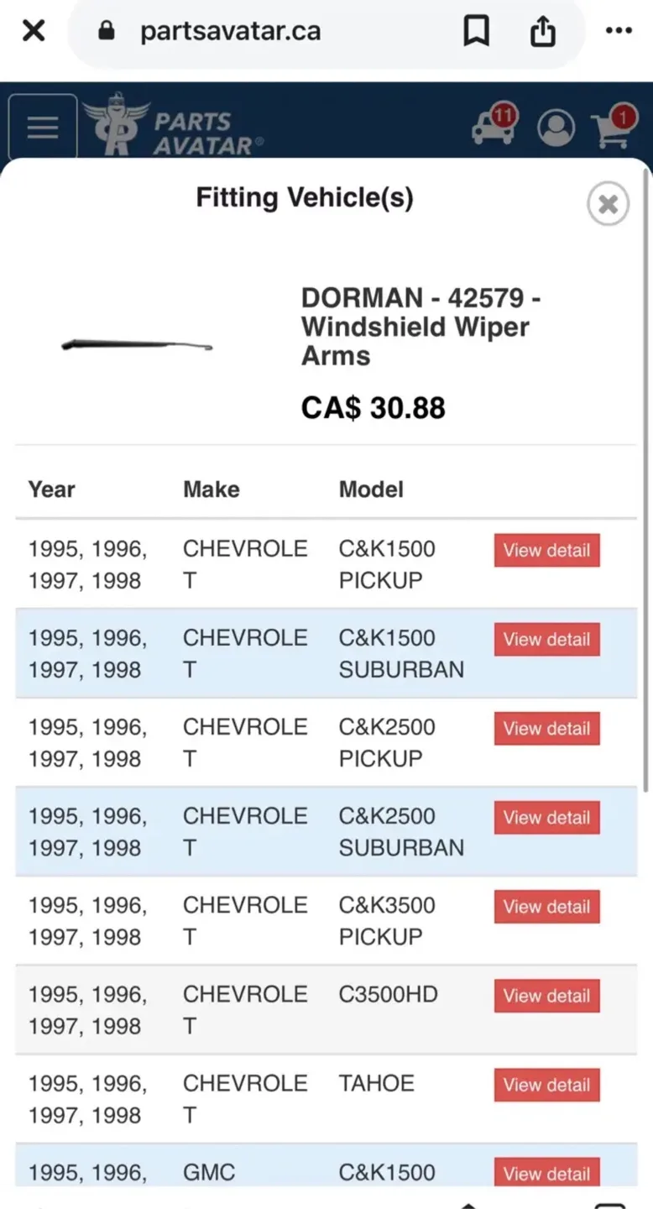Viewport: 653px width, 1209px height.
Task: View detail for C&K3500 Pickup
Action: [x=546, y=907]
